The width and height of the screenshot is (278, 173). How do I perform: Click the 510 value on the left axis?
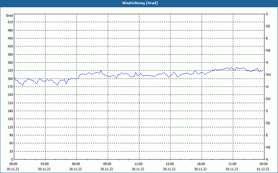10,22
